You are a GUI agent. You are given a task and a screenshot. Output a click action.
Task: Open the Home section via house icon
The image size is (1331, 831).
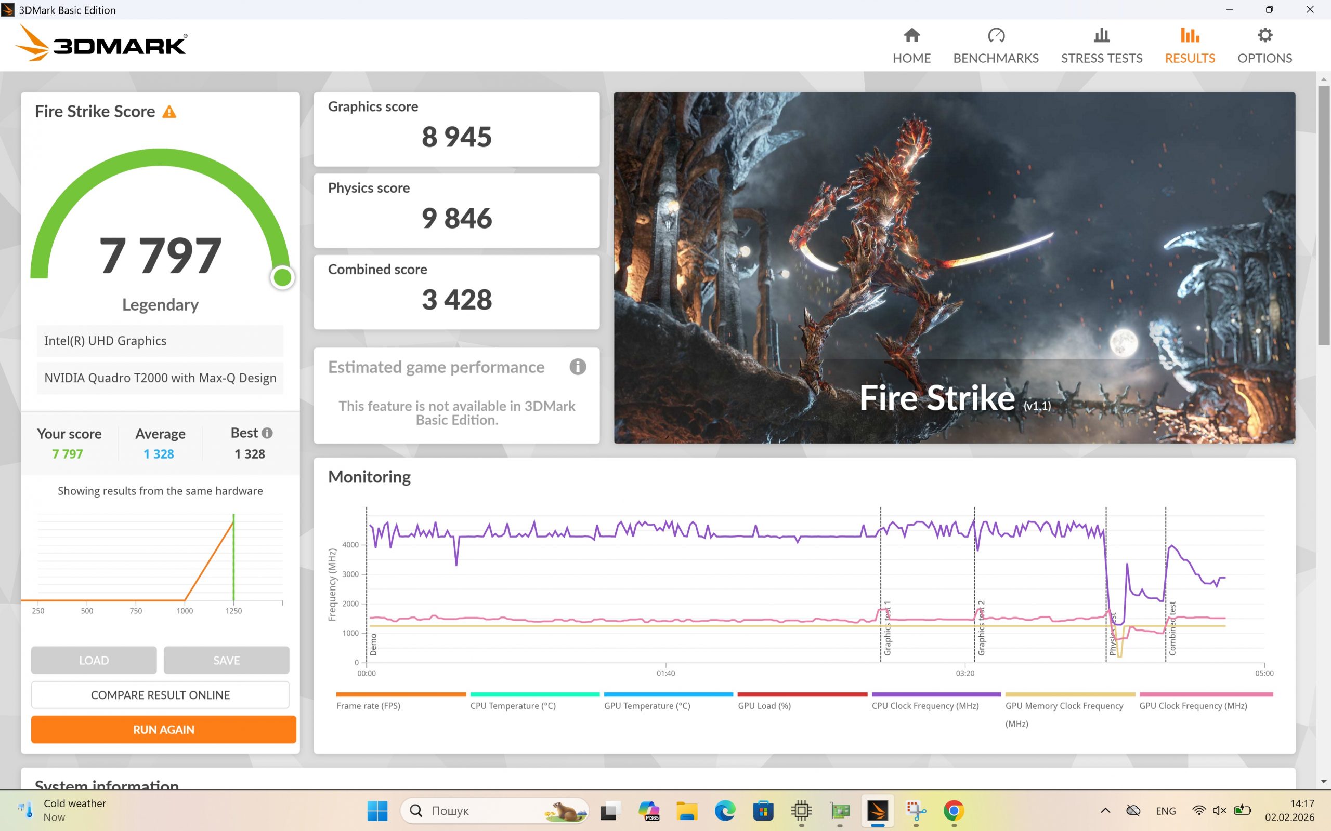click(x=911, y=36)
